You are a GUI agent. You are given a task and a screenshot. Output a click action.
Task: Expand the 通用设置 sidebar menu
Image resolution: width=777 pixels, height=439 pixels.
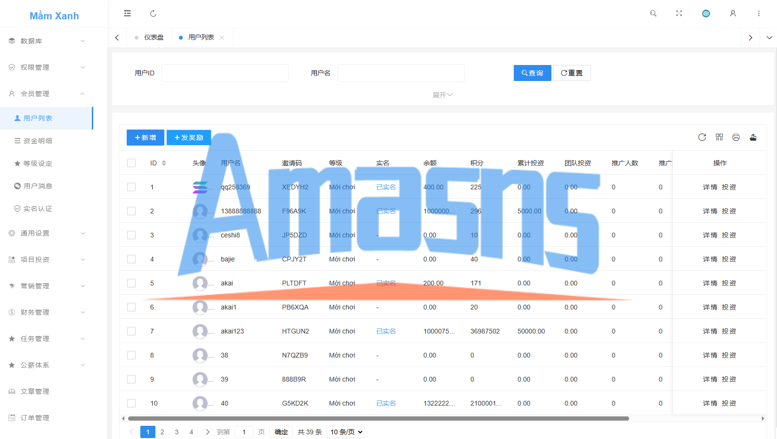tap(47, 233)
